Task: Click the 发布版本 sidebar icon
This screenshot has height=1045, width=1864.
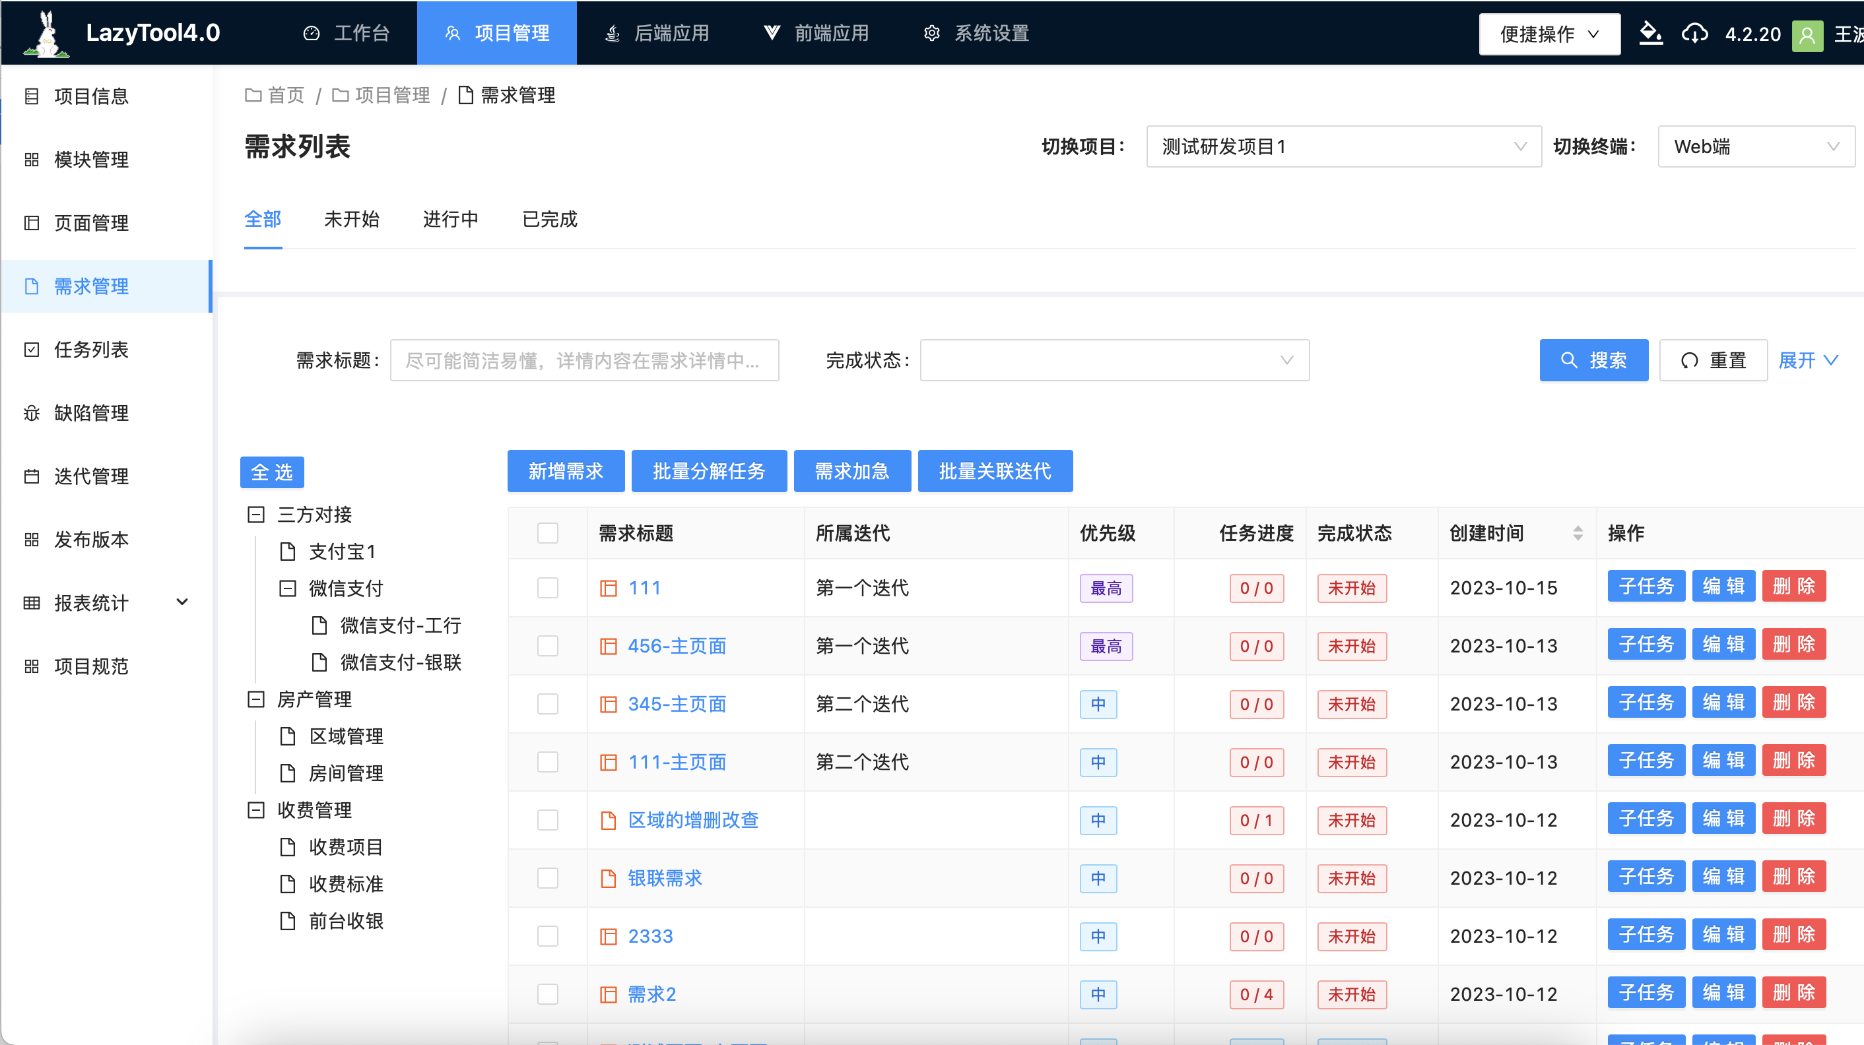Action: click(31, 540)
